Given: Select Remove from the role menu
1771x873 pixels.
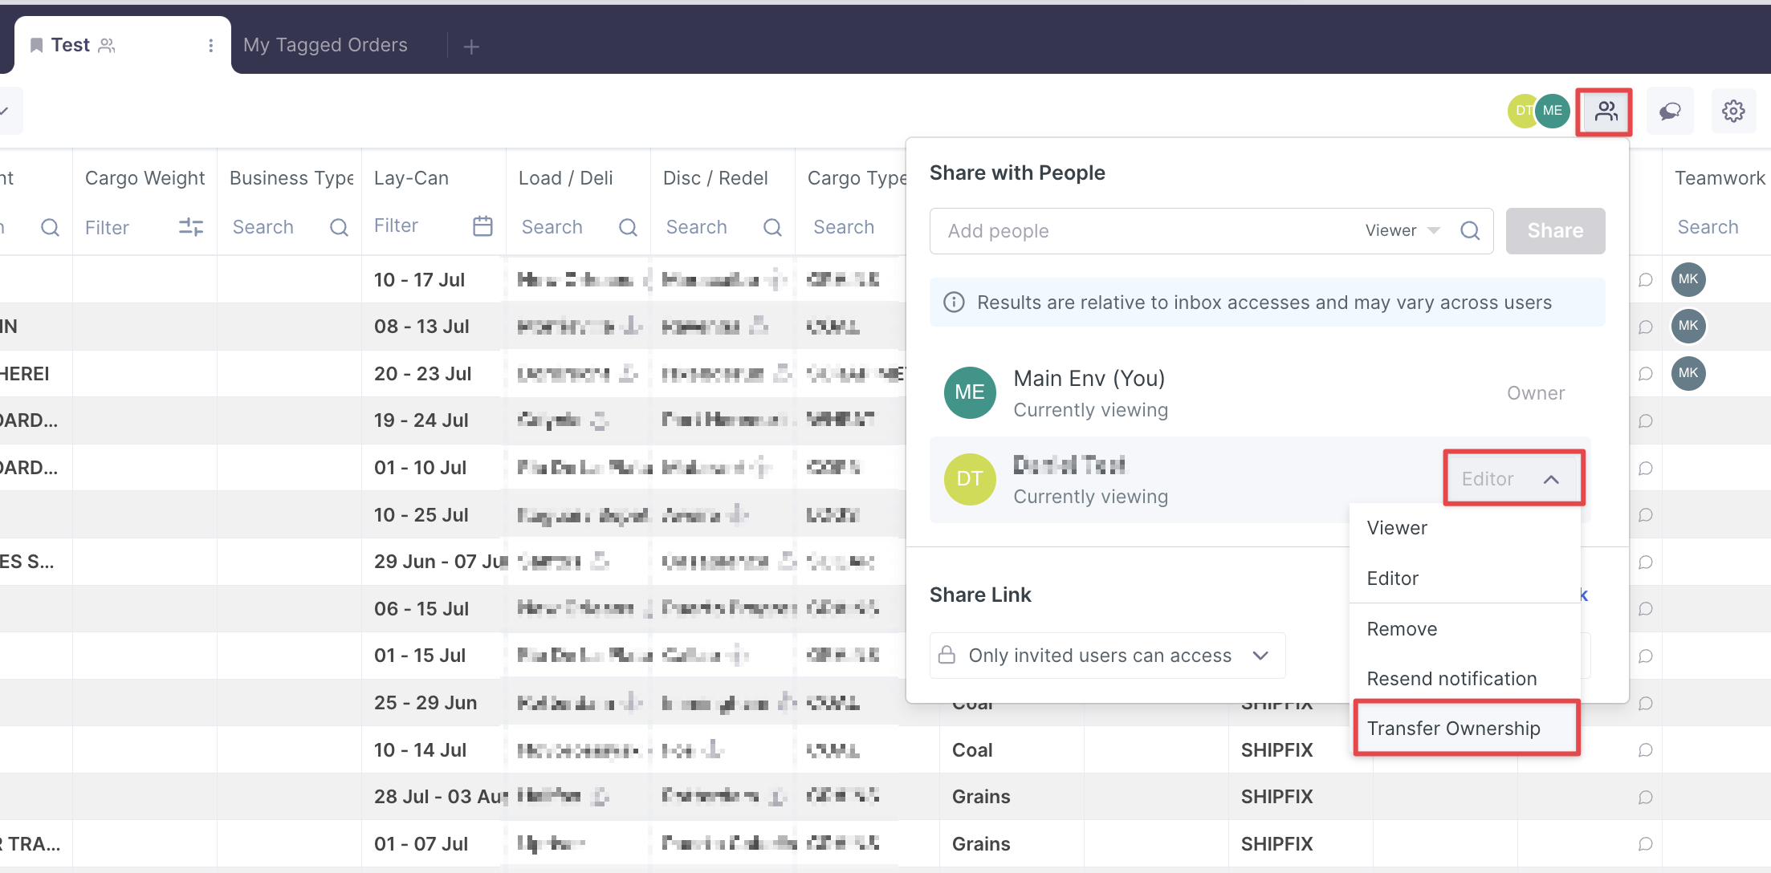Looking at the screenshot, I should tap(1402, 629).
